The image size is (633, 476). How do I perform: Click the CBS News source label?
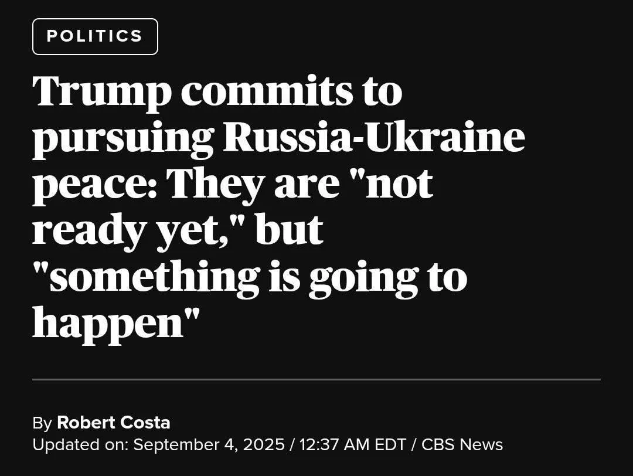(462, 445)
